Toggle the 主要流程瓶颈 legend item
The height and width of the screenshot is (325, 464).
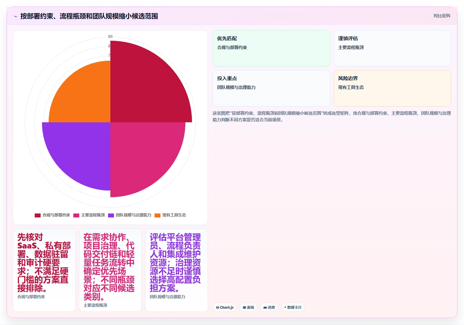click(x=89, y=215)
